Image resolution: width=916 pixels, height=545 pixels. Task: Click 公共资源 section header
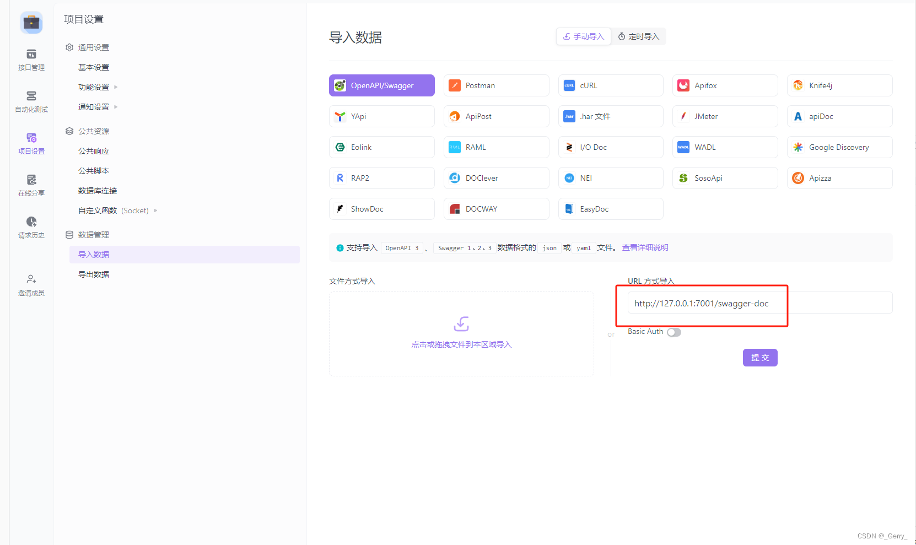88,131
